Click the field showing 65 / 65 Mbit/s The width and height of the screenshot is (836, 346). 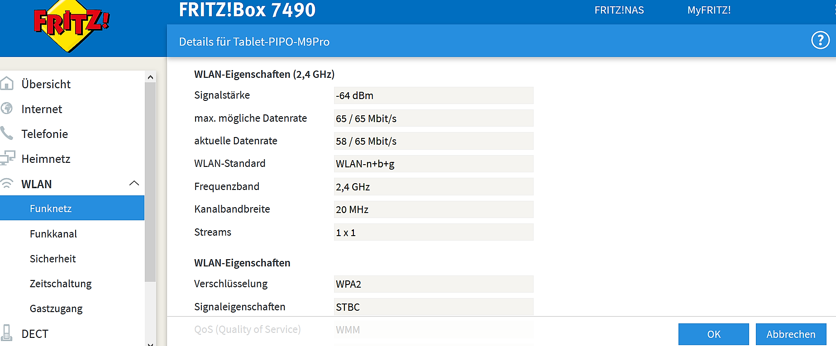click(x=434, y=118)
